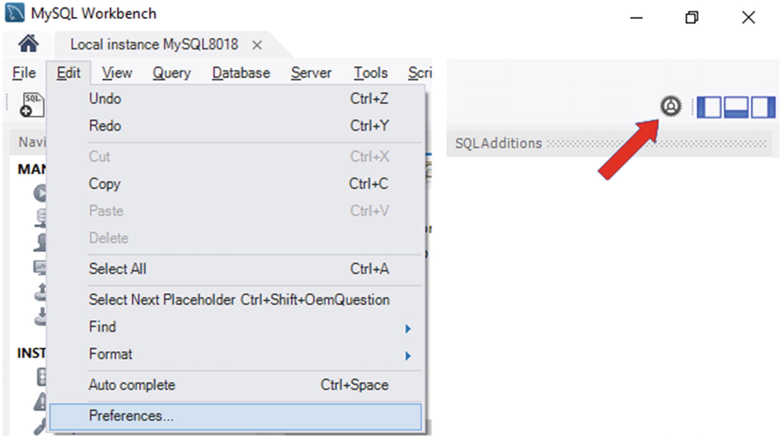The height and width of the screenshot is (438, 782).
Task: Restore down the MySQL Workbench window
Action: [692, 18]
